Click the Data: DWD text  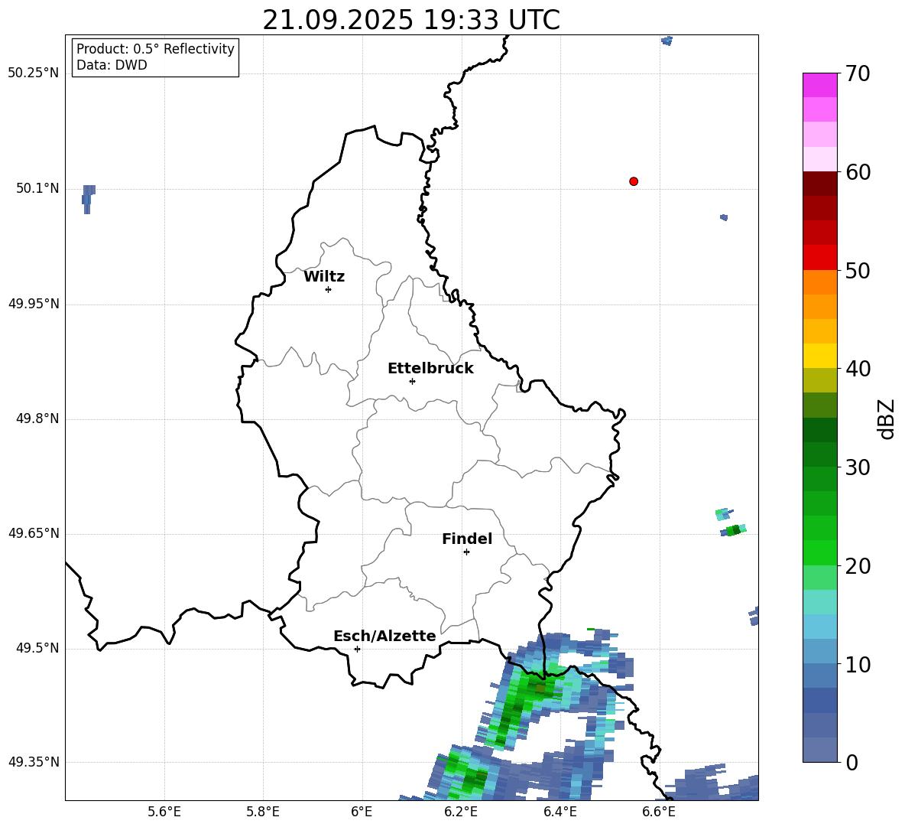point(112,65)
